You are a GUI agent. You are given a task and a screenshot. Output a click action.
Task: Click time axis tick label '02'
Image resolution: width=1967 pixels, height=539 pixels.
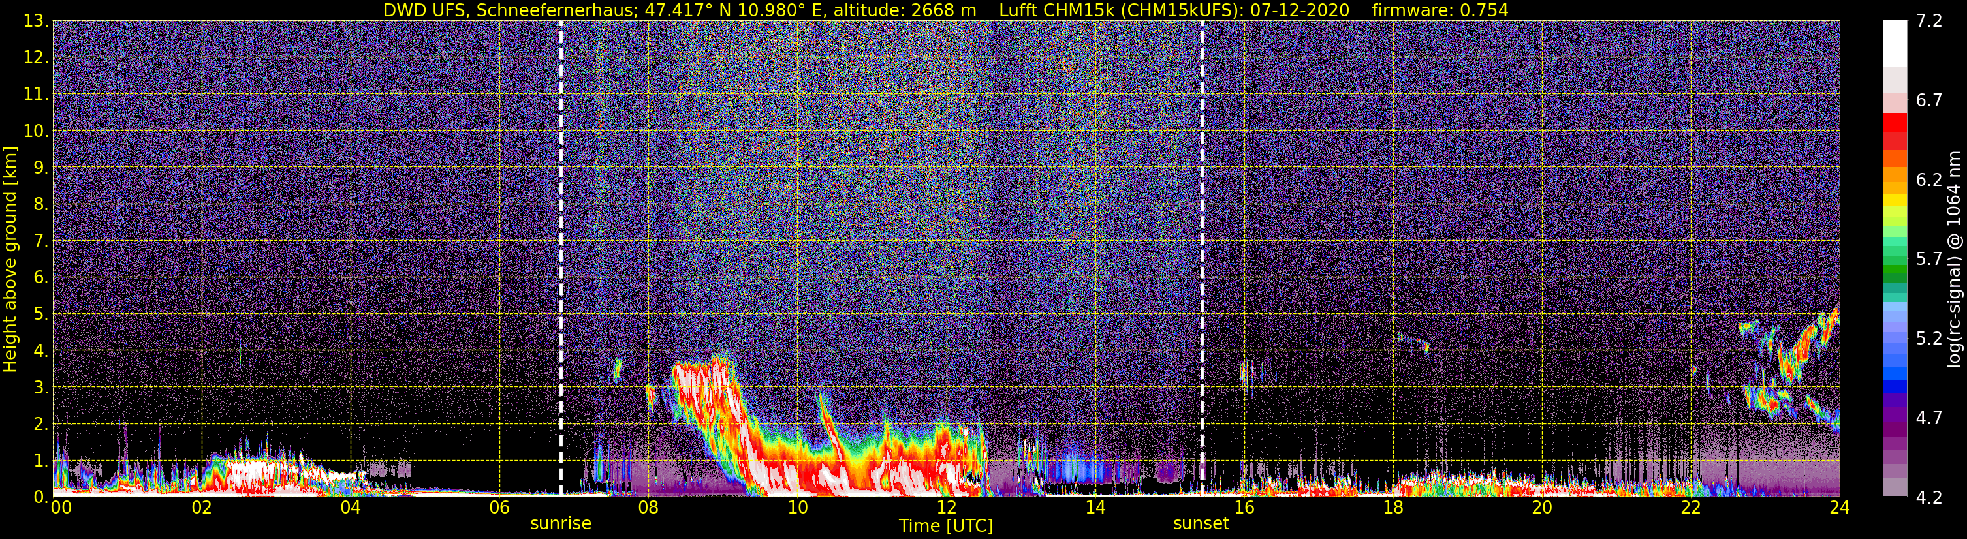point(202,508)
